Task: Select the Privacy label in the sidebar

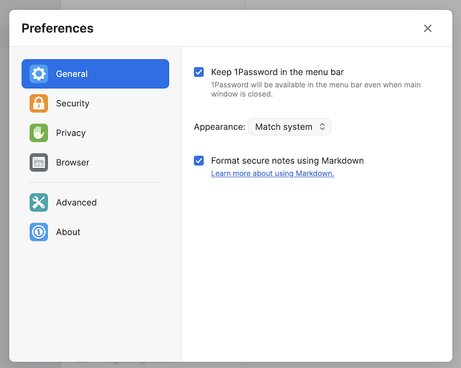Action: tap(71, 133)
